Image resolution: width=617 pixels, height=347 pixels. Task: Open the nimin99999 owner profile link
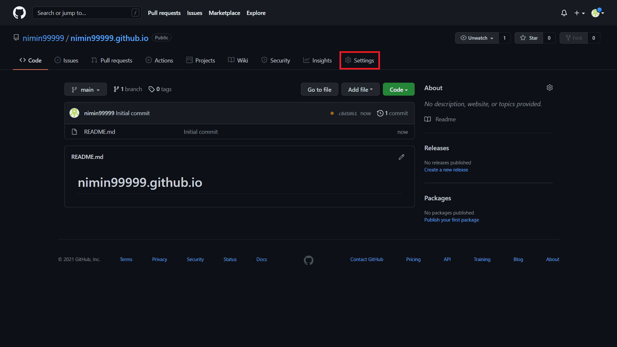(x=43, y=38)
